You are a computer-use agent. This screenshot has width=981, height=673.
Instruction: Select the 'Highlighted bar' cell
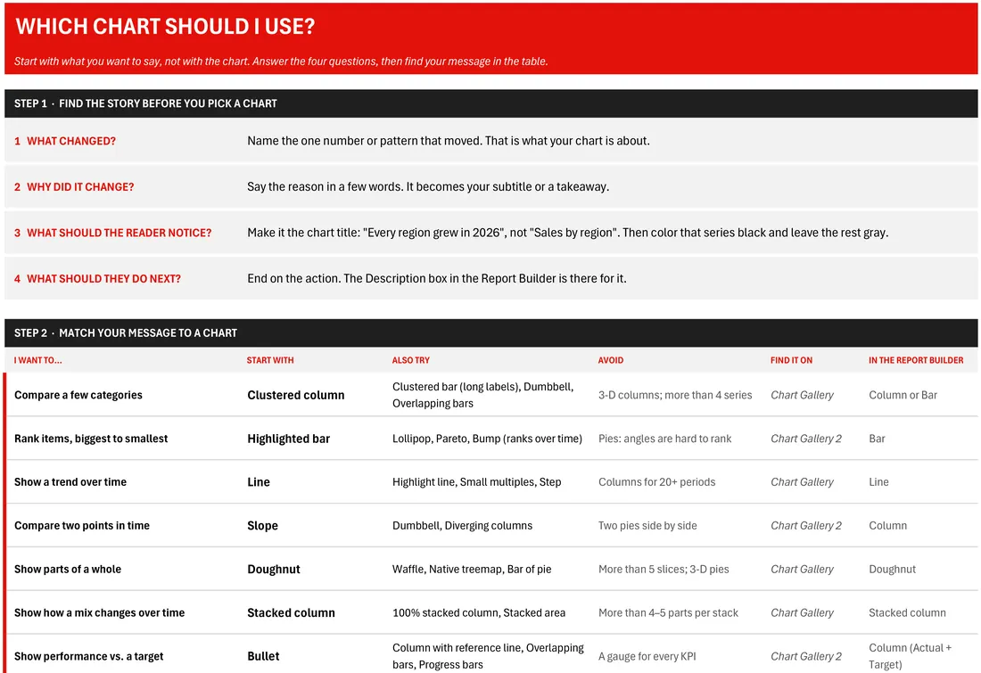(288, 439)
